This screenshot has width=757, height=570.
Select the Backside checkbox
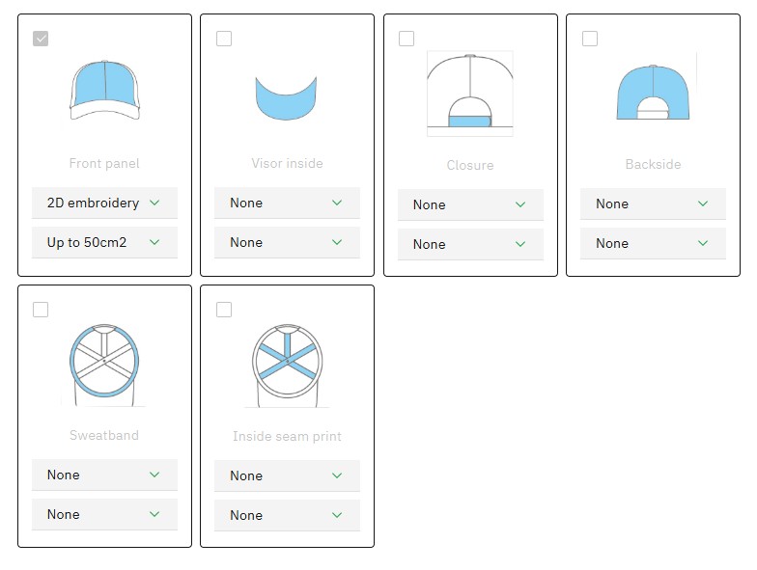(x=590, y=39)
